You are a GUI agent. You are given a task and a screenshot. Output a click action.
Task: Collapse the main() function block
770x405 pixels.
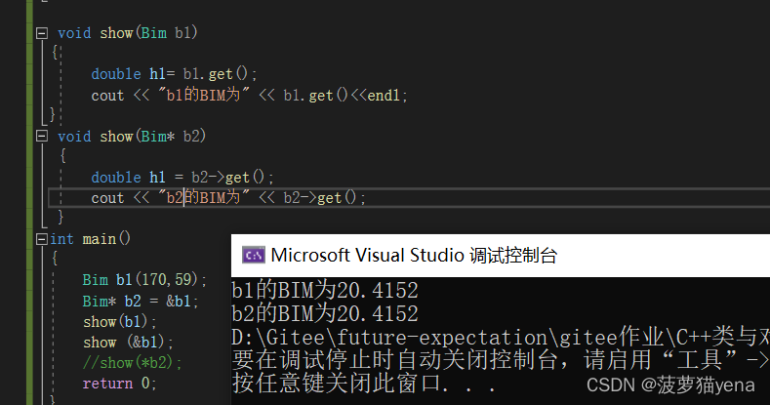pyautogui.click(x=42, y=239)
